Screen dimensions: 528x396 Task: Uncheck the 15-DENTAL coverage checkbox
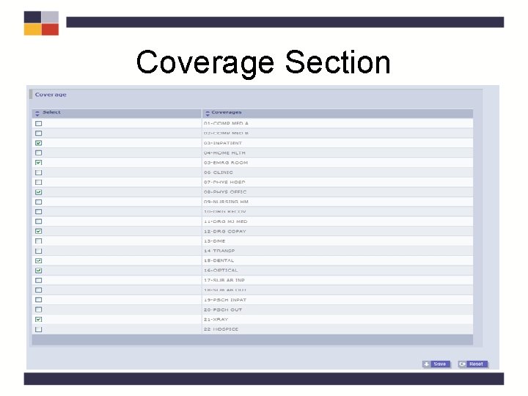(39, 260)
